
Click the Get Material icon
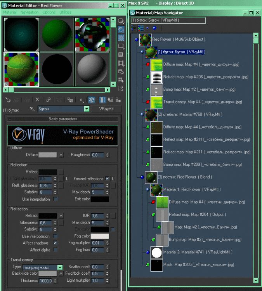(x=8, y=100)
